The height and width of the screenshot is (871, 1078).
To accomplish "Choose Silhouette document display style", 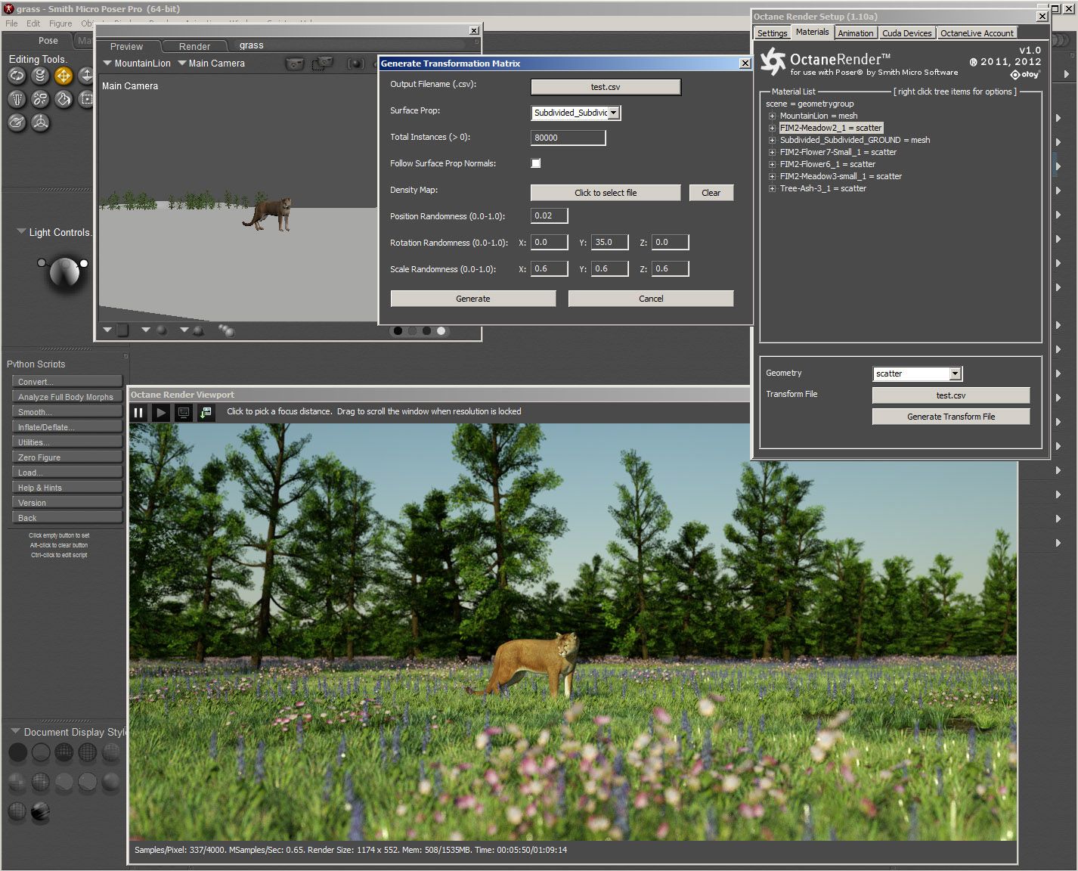I will click(17, 752).
